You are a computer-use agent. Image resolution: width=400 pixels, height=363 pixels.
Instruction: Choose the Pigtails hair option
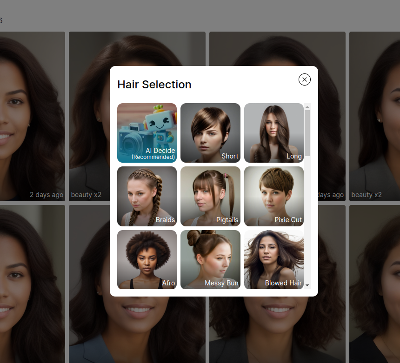coord(210,196)
